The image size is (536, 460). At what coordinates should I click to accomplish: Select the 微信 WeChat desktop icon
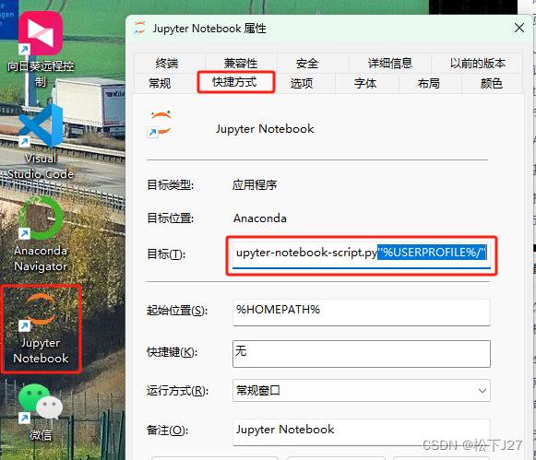[x=41, y=413]
